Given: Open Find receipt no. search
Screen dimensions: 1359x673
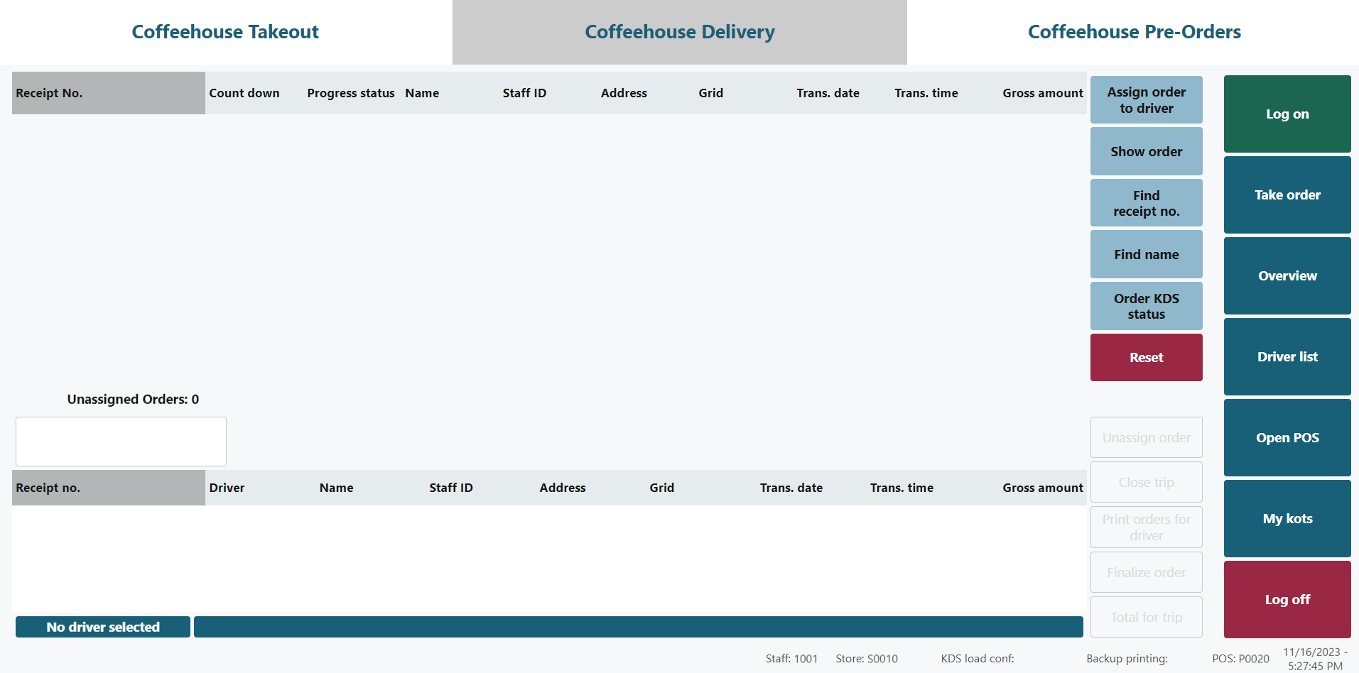Looking at the screenshot, I should point(1146,203).
